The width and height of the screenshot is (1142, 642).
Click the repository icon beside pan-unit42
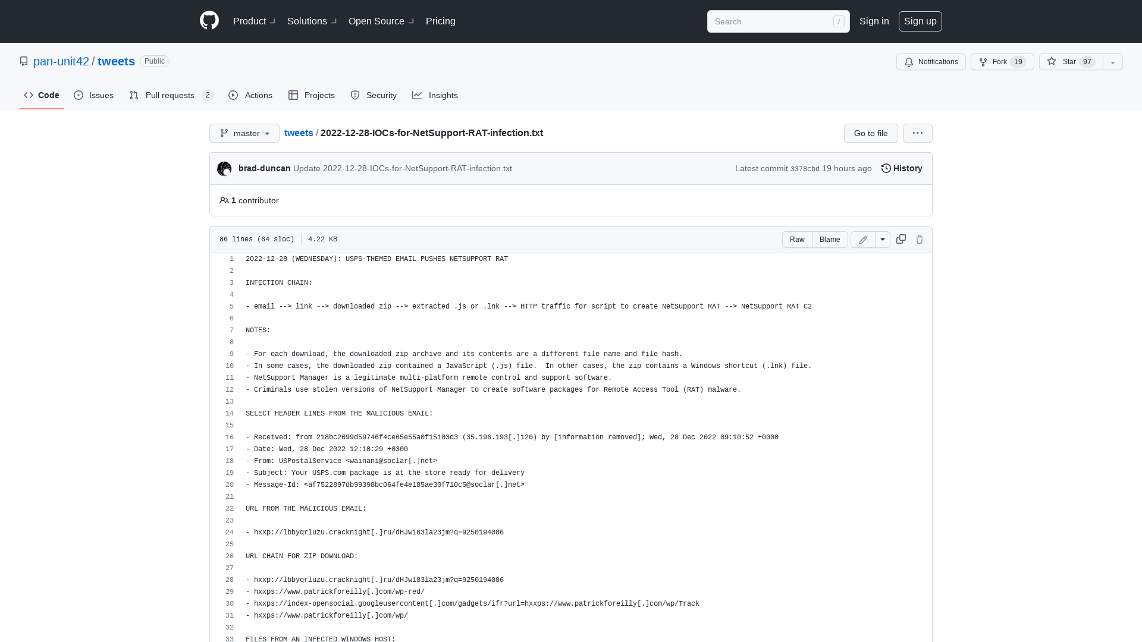(24, 61)
